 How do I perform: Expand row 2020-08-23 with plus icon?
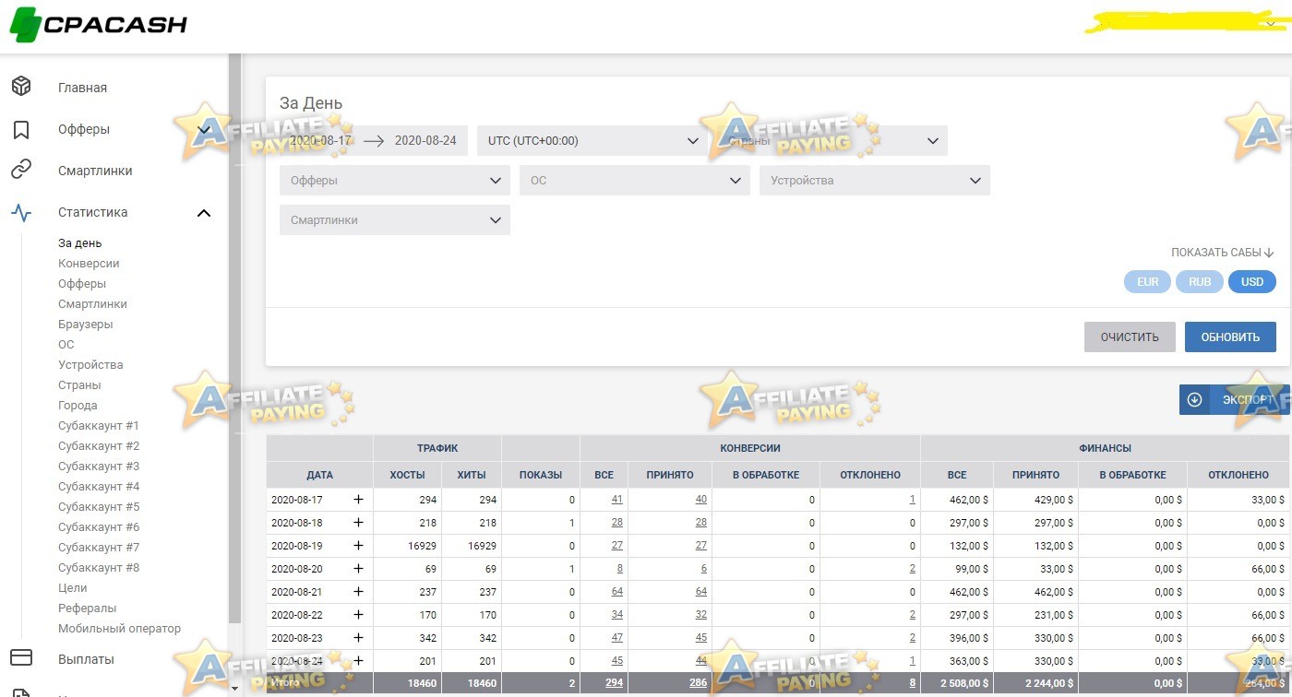[358, 637]
